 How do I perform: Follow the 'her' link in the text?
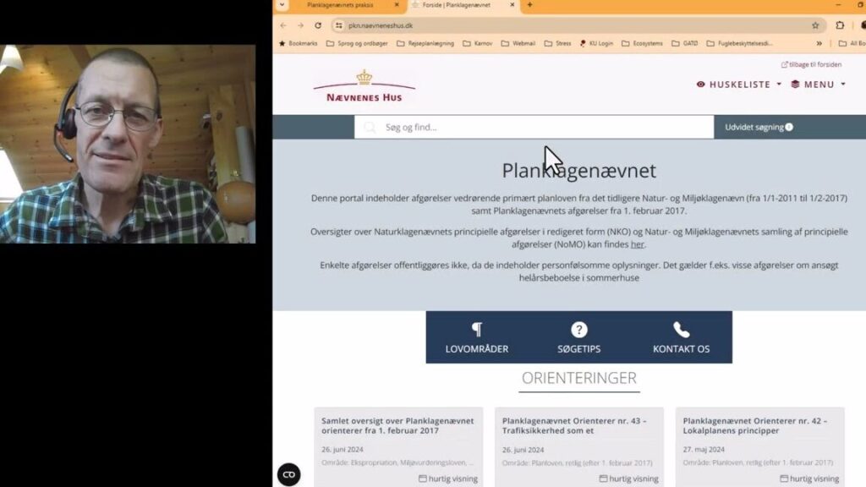(x=638, y=244)
